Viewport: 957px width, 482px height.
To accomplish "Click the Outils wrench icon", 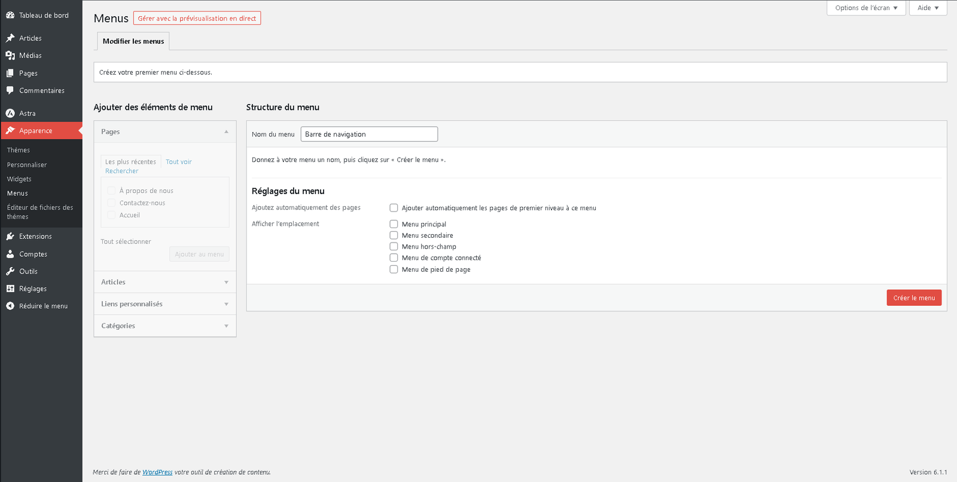I will coord(10,271).
